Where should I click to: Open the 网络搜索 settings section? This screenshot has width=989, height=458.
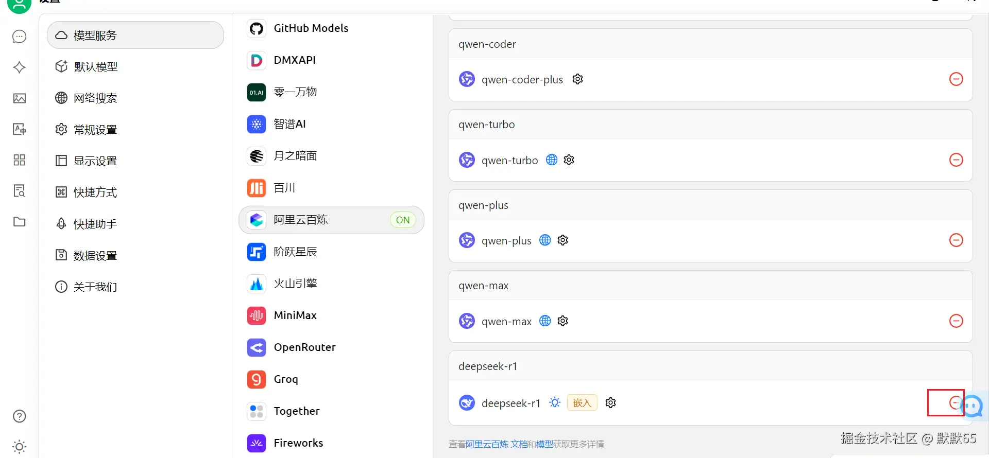point(95,98)
